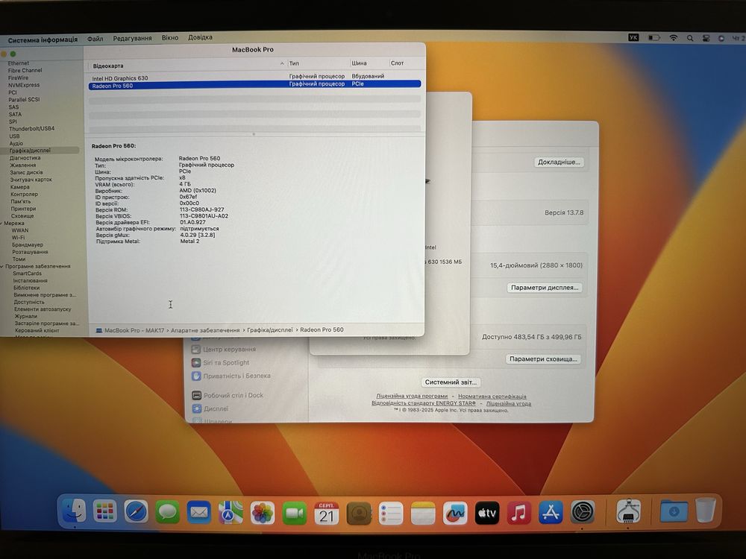This screenshot has height=559, width=746.
Task: Select Журнали sidebar item
Action: click(x=25, y=316)
